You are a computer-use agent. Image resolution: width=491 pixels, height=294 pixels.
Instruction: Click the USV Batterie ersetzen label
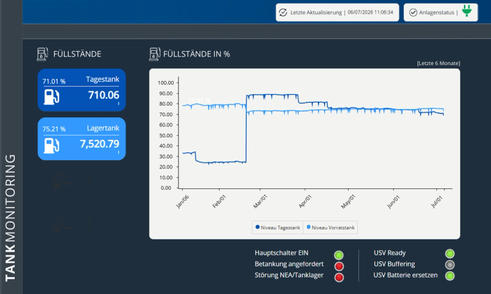[406, 275]
